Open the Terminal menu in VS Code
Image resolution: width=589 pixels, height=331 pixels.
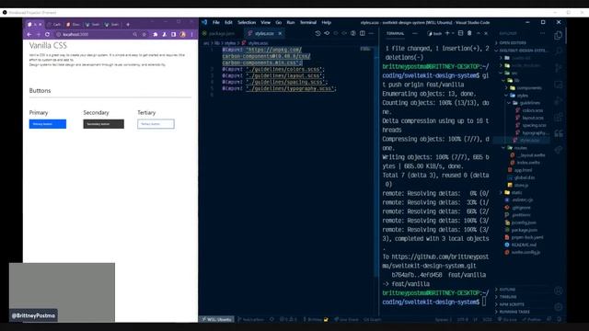[x=308, y=22]
